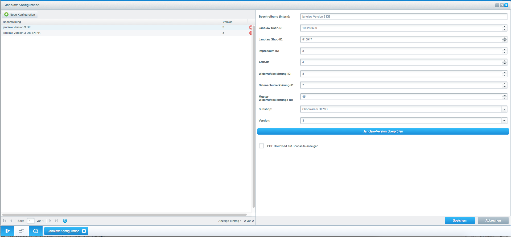Delete the 'janolaw Version 3 DE' row
This screenshot has width=511, height=237.
(250, 27)
